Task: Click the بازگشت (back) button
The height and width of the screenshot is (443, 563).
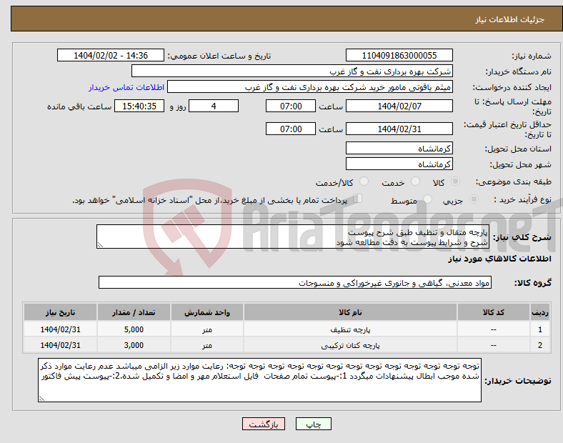Action: tap(264, 424)
